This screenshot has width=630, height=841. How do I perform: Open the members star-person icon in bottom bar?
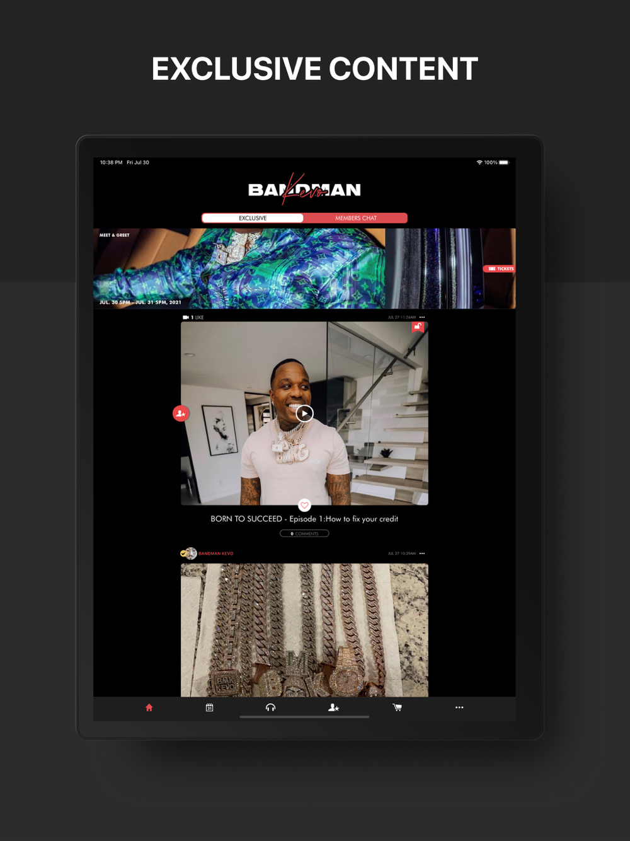click(x=334, y=707)
